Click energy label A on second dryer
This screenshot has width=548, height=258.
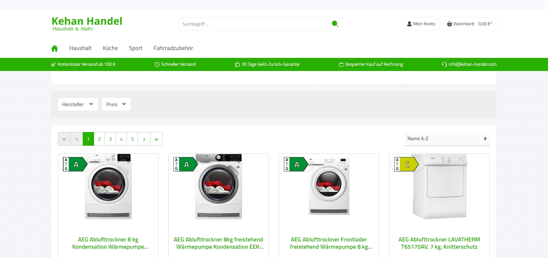click(185, 164)
